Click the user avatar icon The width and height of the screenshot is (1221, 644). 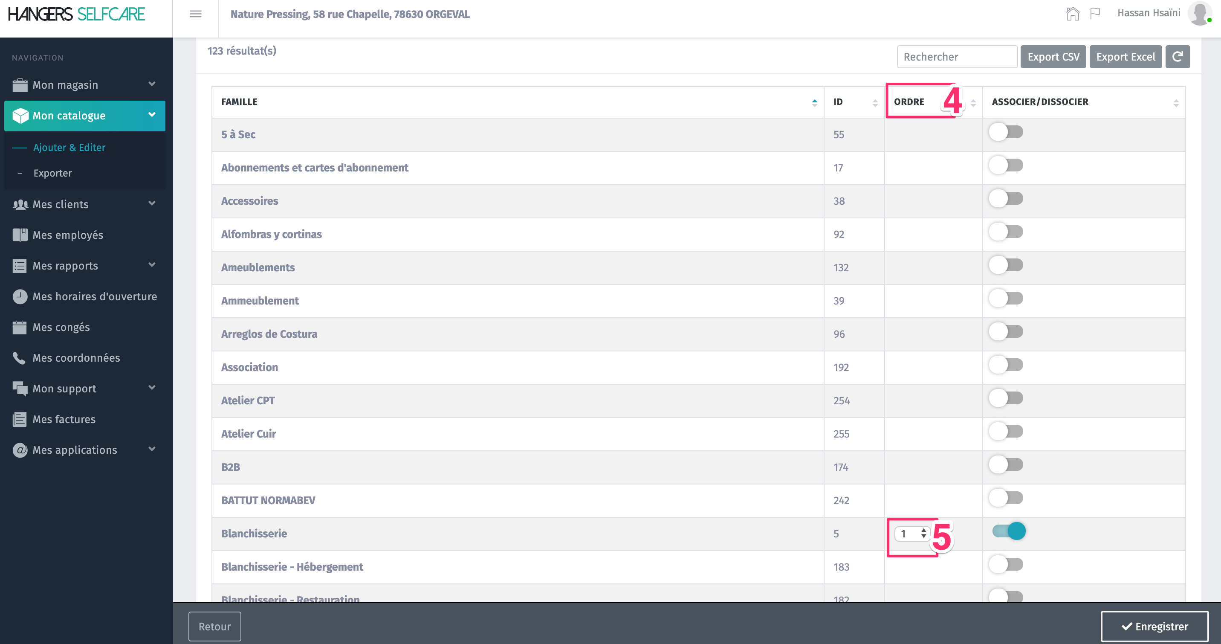(1200, 14)
